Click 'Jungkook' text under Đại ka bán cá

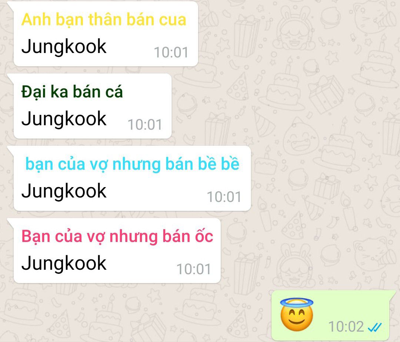click(x=64, y=119)
